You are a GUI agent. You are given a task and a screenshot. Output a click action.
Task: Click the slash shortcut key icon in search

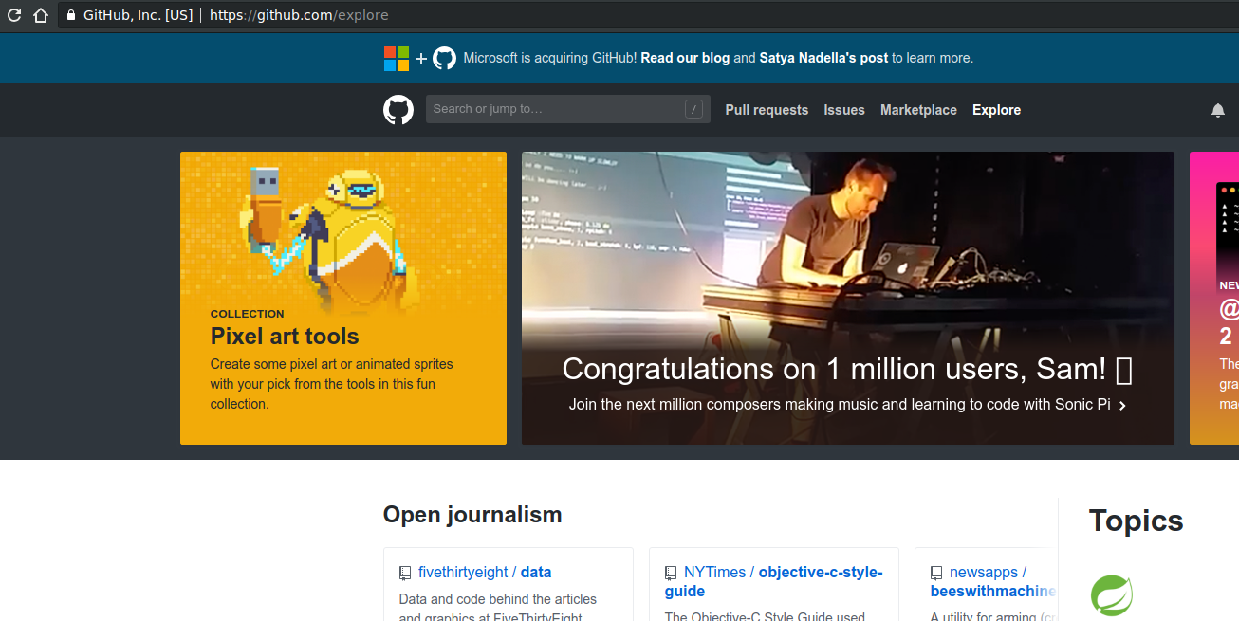pos(694,109)
